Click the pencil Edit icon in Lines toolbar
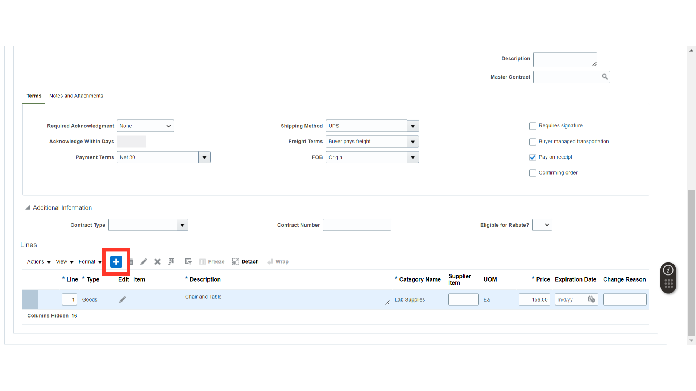696x391 pixels. (x=144, y=262)
